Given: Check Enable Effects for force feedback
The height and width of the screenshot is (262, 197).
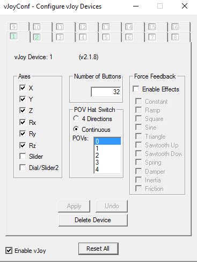Looking at the screenshot, I should pos(136,89).
